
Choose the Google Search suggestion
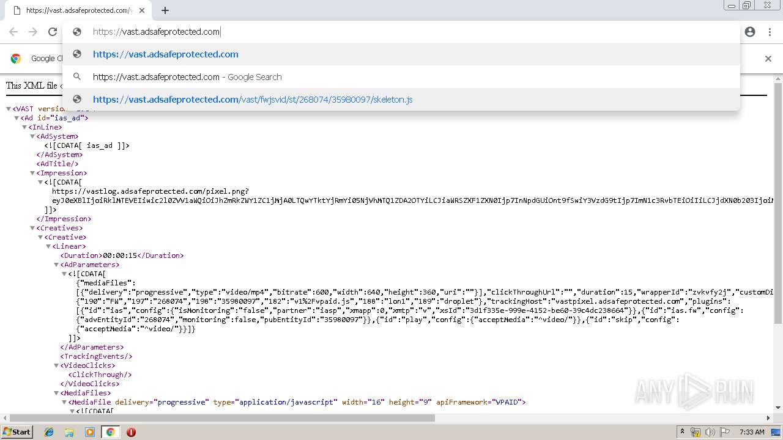tap(401, 77)
